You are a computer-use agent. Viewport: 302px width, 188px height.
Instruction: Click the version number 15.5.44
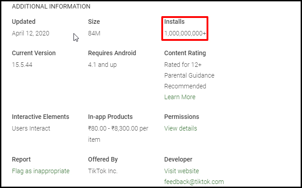[x=22, y=65]
